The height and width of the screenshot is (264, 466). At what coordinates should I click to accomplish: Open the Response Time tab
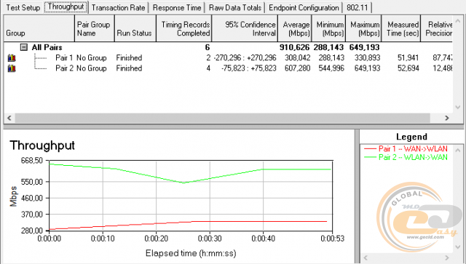tap(177, 7)
